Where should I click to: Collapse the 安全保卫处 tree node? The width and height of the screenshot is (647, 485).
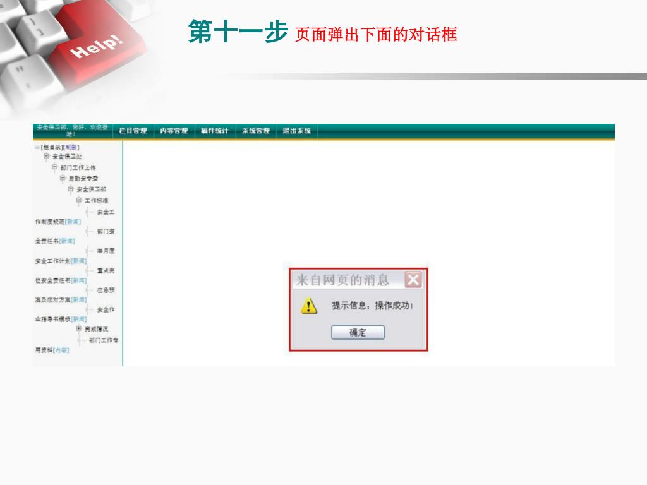46,157
